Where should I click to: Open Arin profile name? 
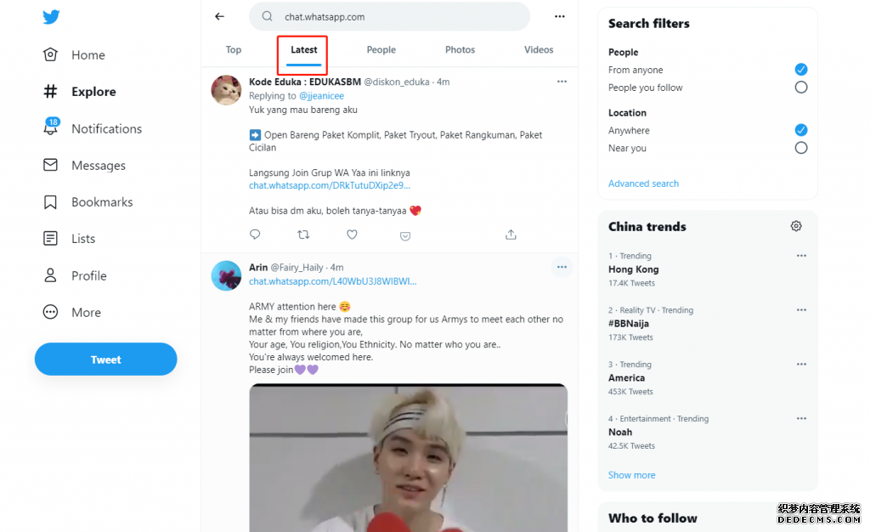[258, 268]
